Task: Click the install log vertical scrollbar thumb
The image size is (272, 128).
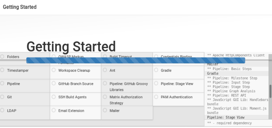Action: (270, 91)
